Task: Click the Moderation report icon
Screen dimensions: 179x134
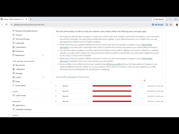Action: 14,55
